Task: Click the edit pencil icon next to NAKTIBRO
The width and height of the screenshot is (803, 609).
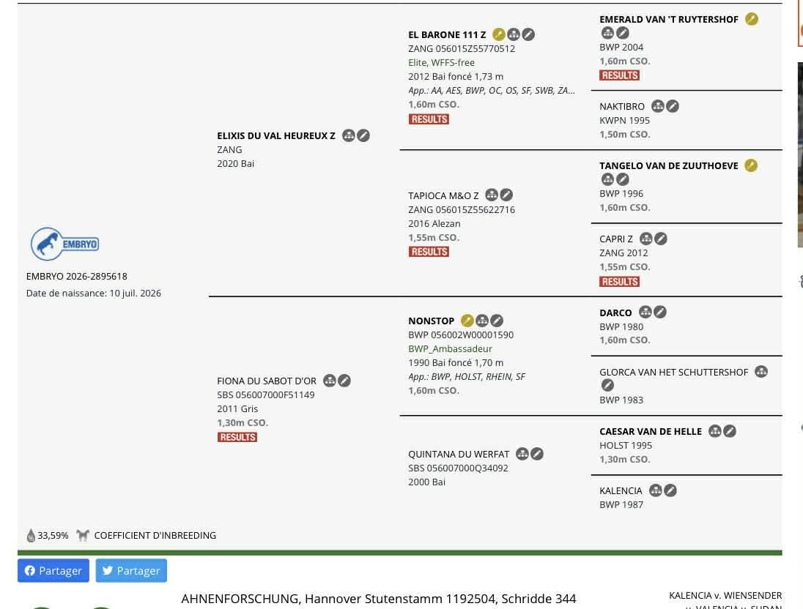Action: [673, 106]
